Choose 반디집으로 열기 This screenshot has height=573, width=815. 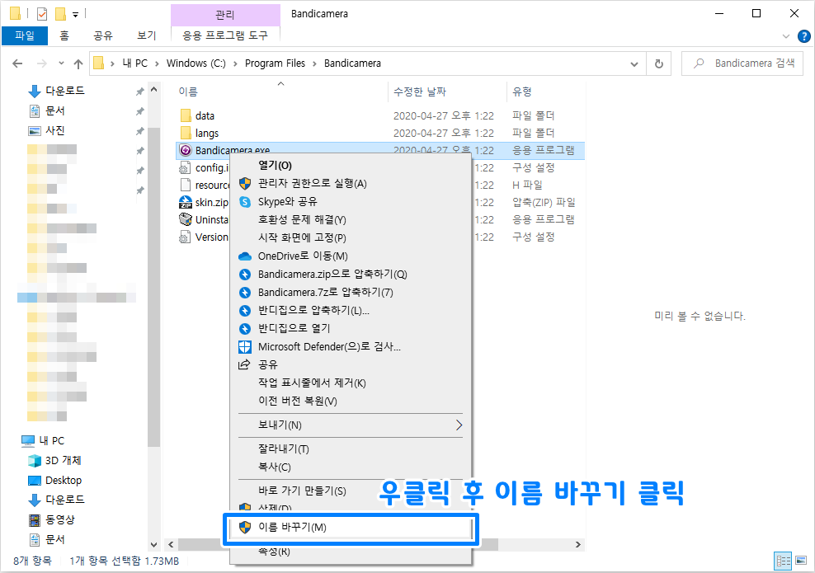(x=351, y=328)
